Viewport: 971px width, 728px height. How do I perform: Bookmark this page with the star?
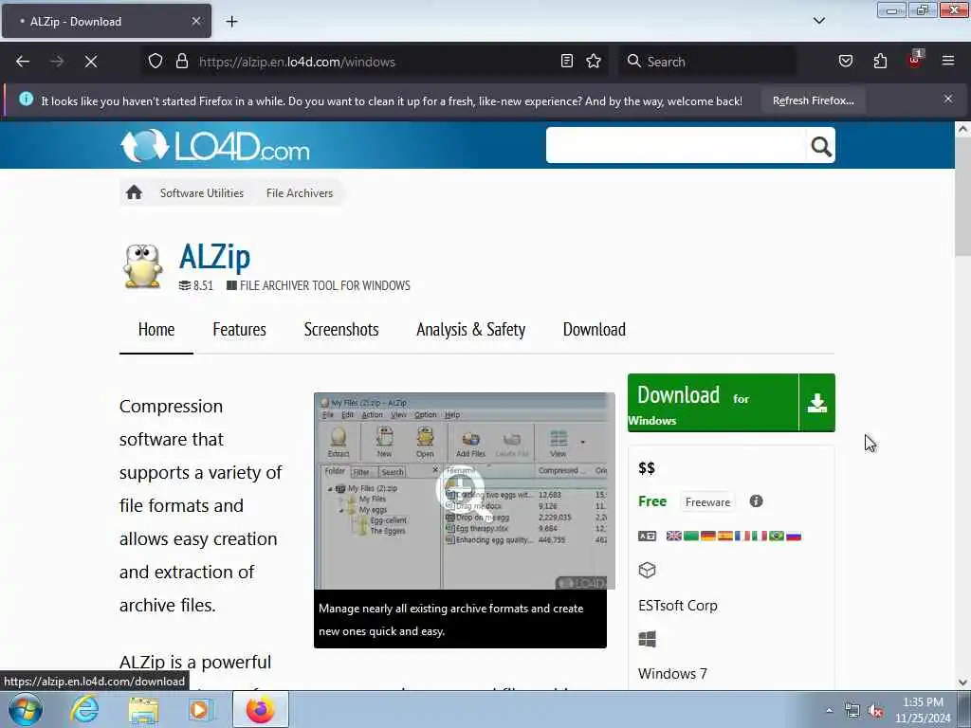(x=594, y=61)
